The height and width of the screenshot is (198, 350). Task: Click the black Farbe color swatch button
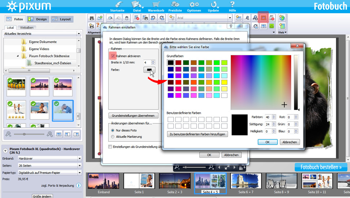coord(149,70)
